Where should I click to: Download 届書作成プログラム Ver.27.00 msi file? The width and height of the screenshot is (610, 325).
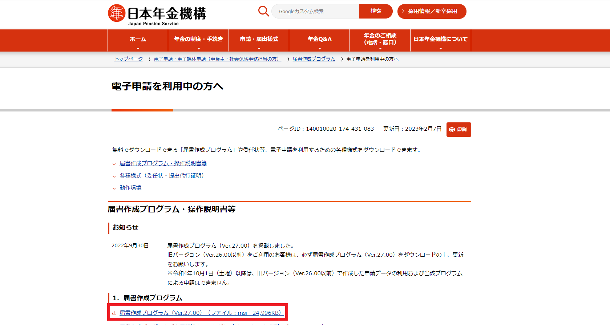(x=200, y=313)
